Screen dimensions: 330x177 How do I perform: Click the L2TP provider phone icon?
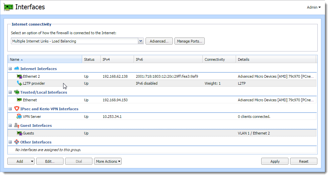click(x=19, y=83)
